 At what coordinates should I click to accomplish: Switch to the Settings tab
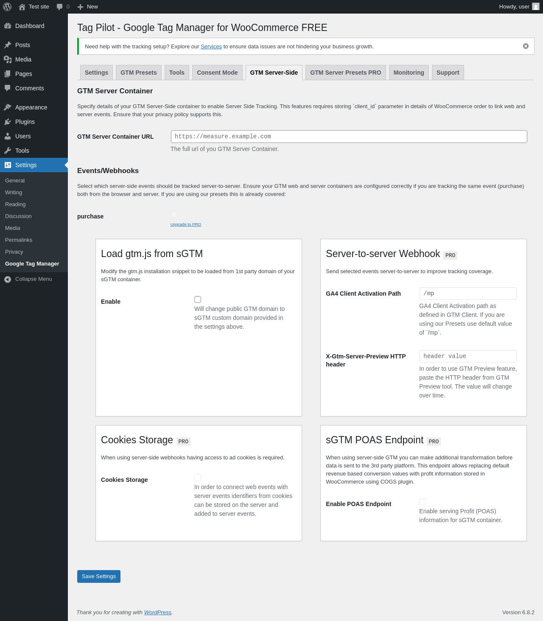coord(96,73)
